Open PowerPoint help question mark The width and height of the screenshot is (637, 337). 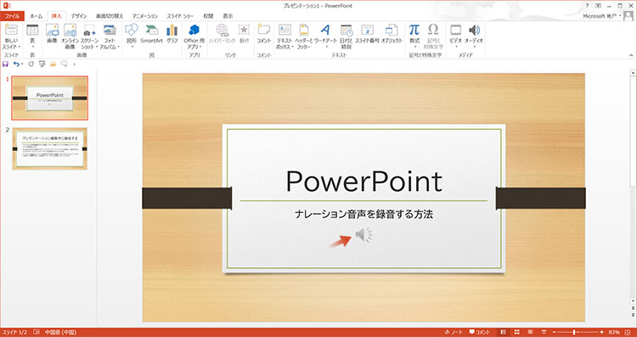click(587, 6)
